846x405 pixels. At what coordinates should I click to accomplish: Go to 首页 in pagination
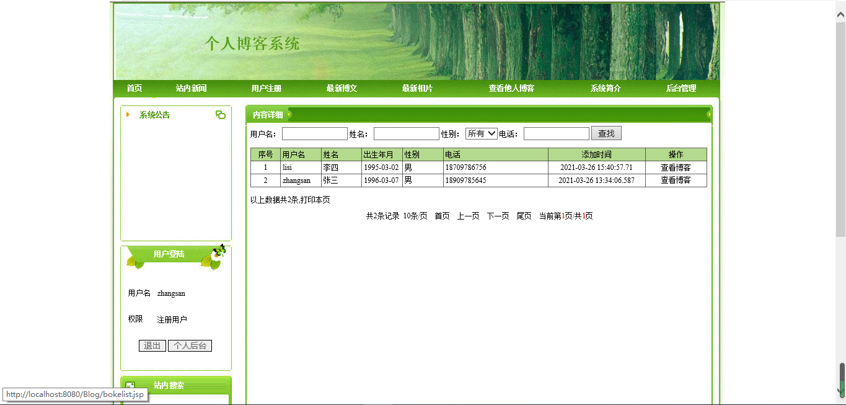pyautogui.click(x=442, y=216)
